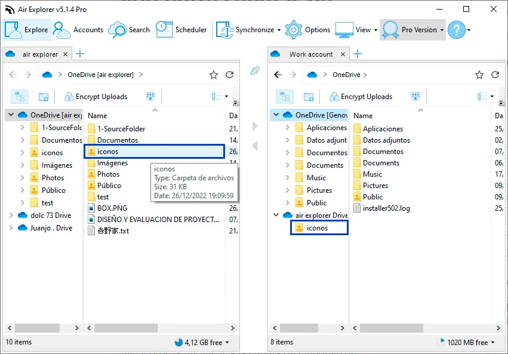Viewport: 508px width, 354px height.
Task: Add a new tab in right pane
Action: click(x=358, y=54)
